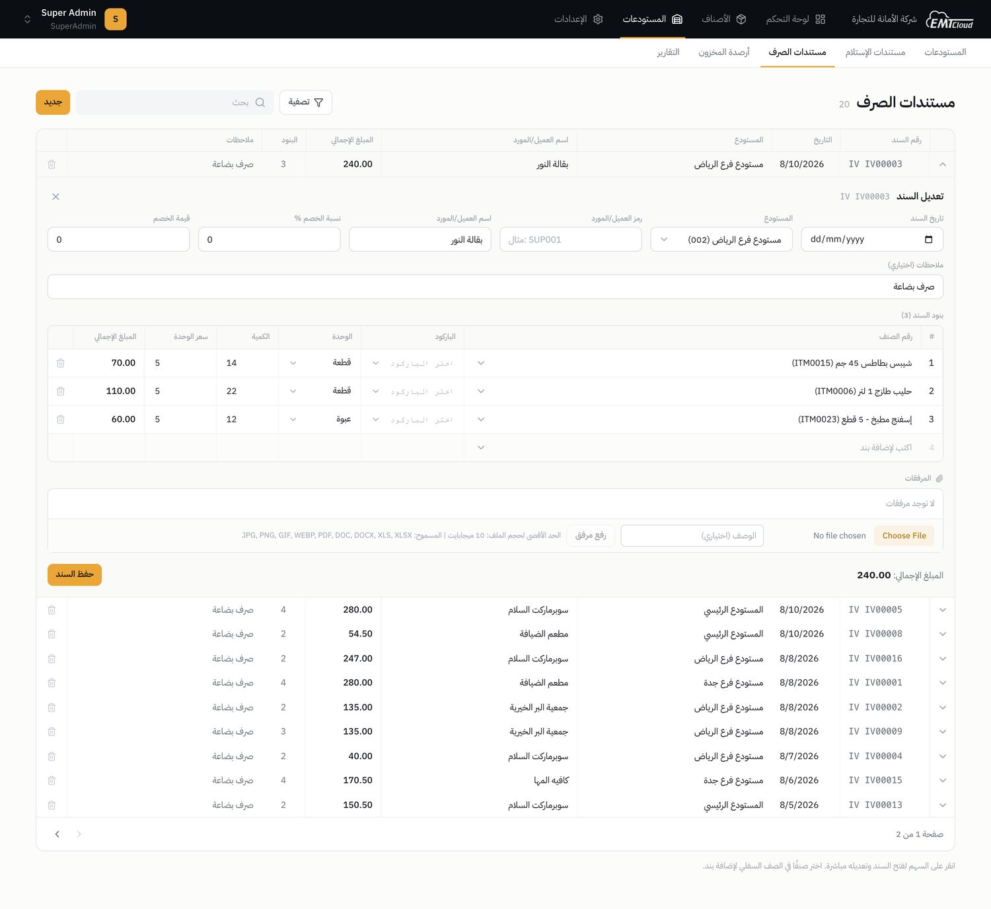Click the discount percent field
The image size is (991, 909).
click(270, 240)
